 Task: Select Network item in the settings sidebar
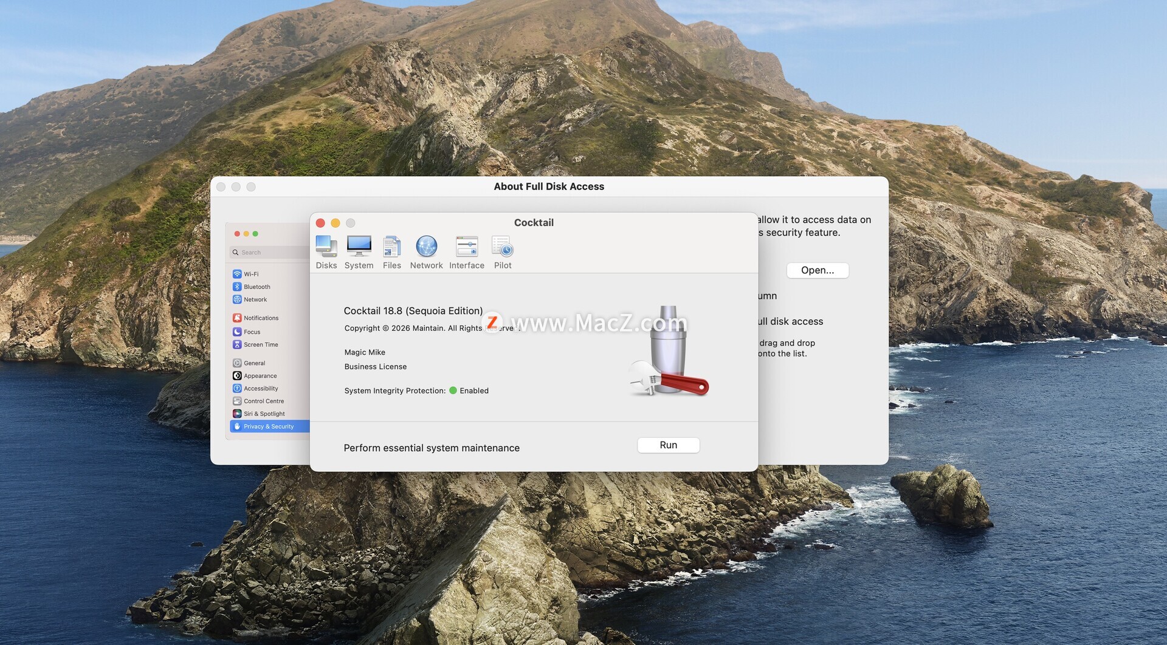[255, 299]
